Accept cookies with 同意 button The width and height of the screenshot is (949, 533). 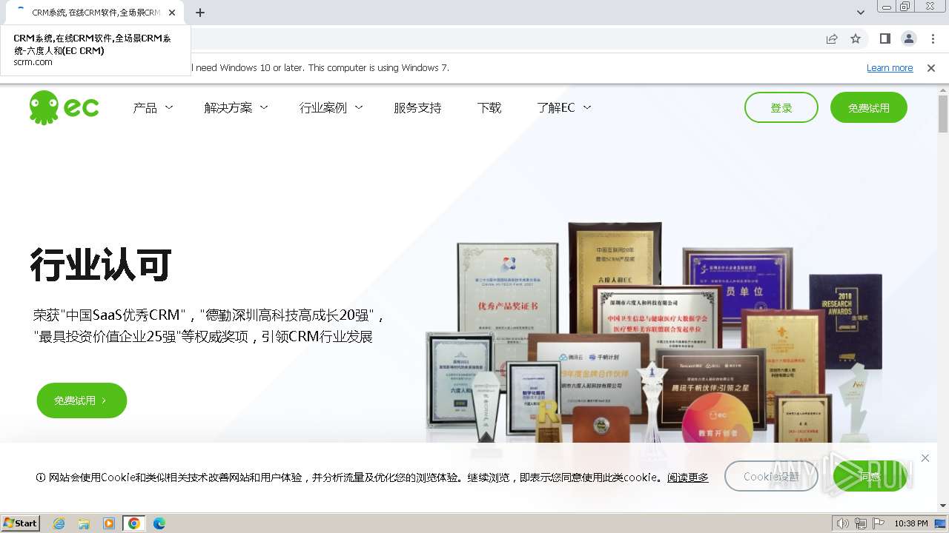[x=870, y=476]
